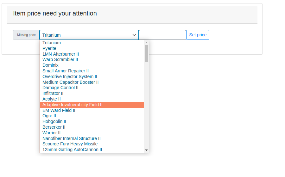Choose 1MN Afterburner II option
285x177 pixels.
pos(92,54)
